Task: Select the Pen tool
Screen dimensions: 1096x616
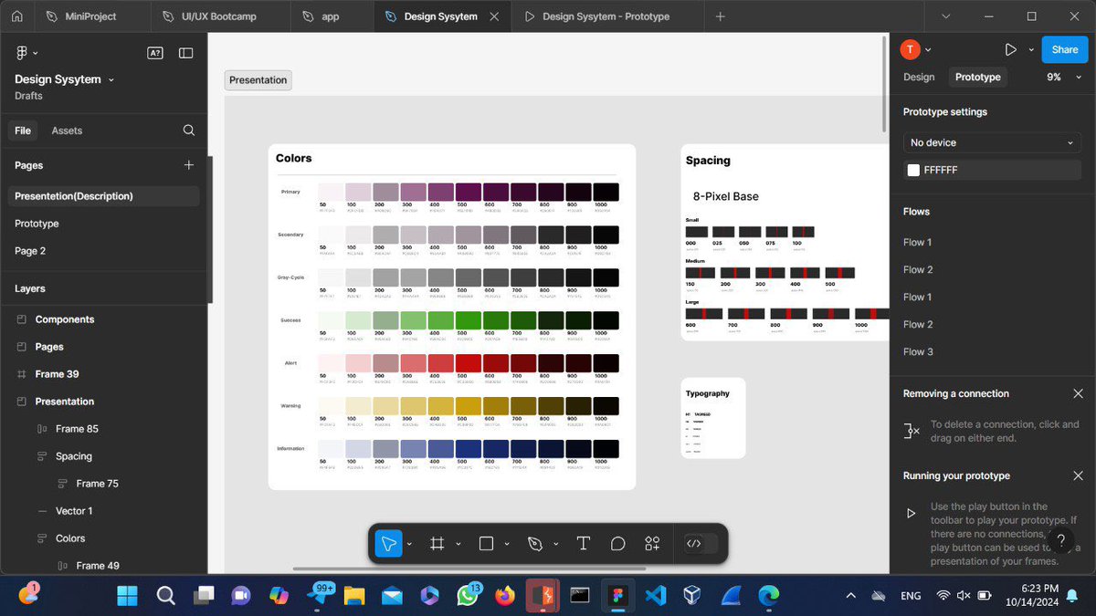Action: (x=535, y=544)
